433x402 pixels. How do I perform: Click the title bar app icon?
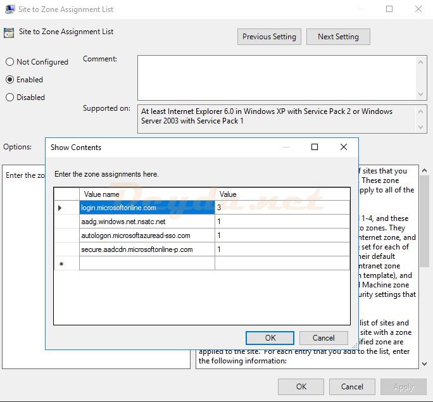(10, 9)
